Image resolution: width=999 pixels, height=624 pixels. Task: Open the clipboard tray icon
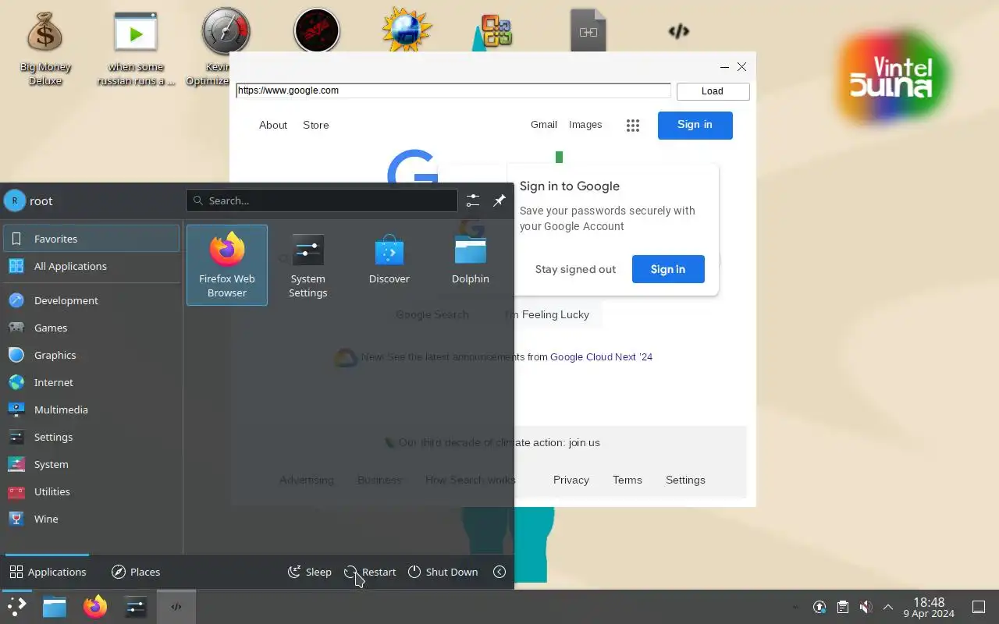(x=843, y=607)
